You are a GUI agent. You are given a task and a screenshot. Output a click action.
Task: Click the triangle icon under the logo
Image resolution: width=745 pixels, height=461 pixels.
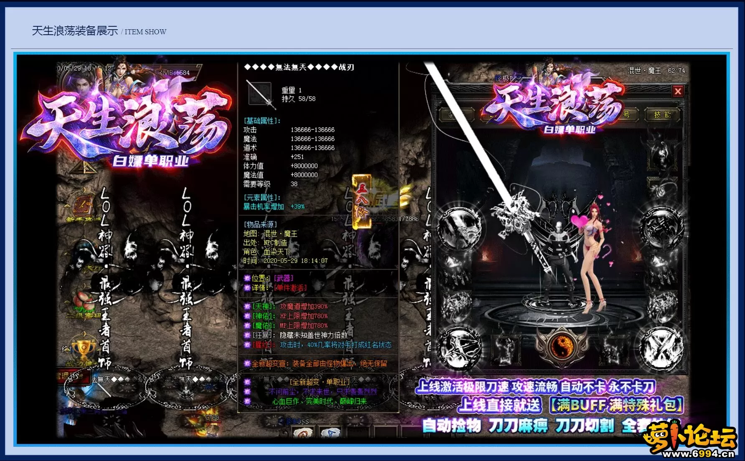tap(84, 168)
